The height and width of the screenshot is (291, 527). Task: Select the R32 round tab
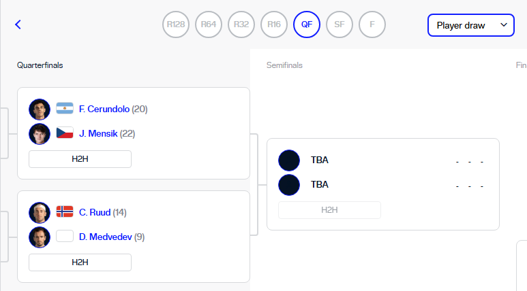(241, 24)
